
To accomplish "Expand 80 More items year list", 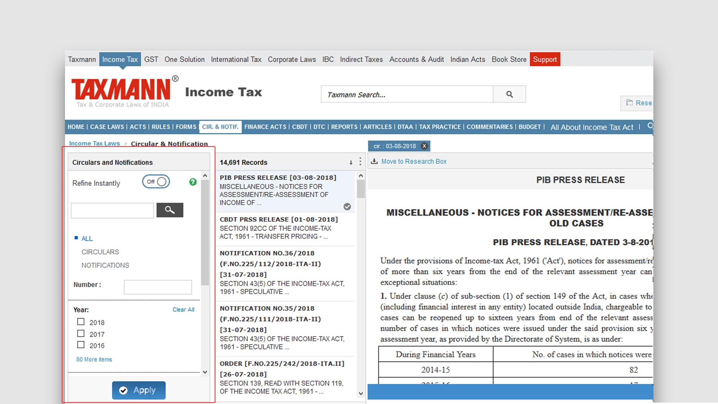I will (x=94, y=359).
